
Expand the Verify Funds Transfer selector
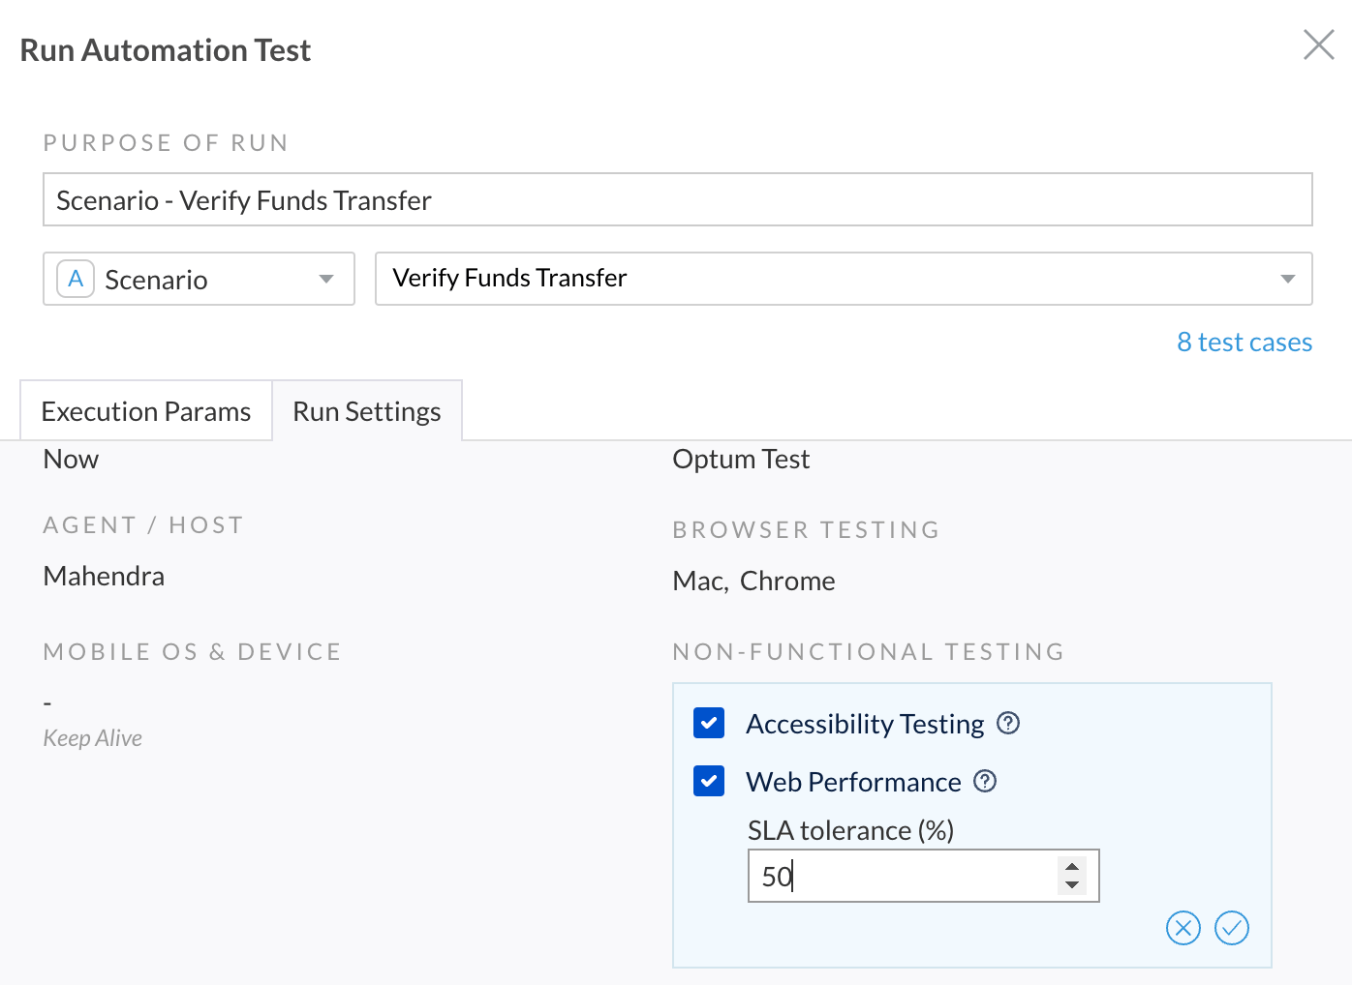[x=843, y=279]
